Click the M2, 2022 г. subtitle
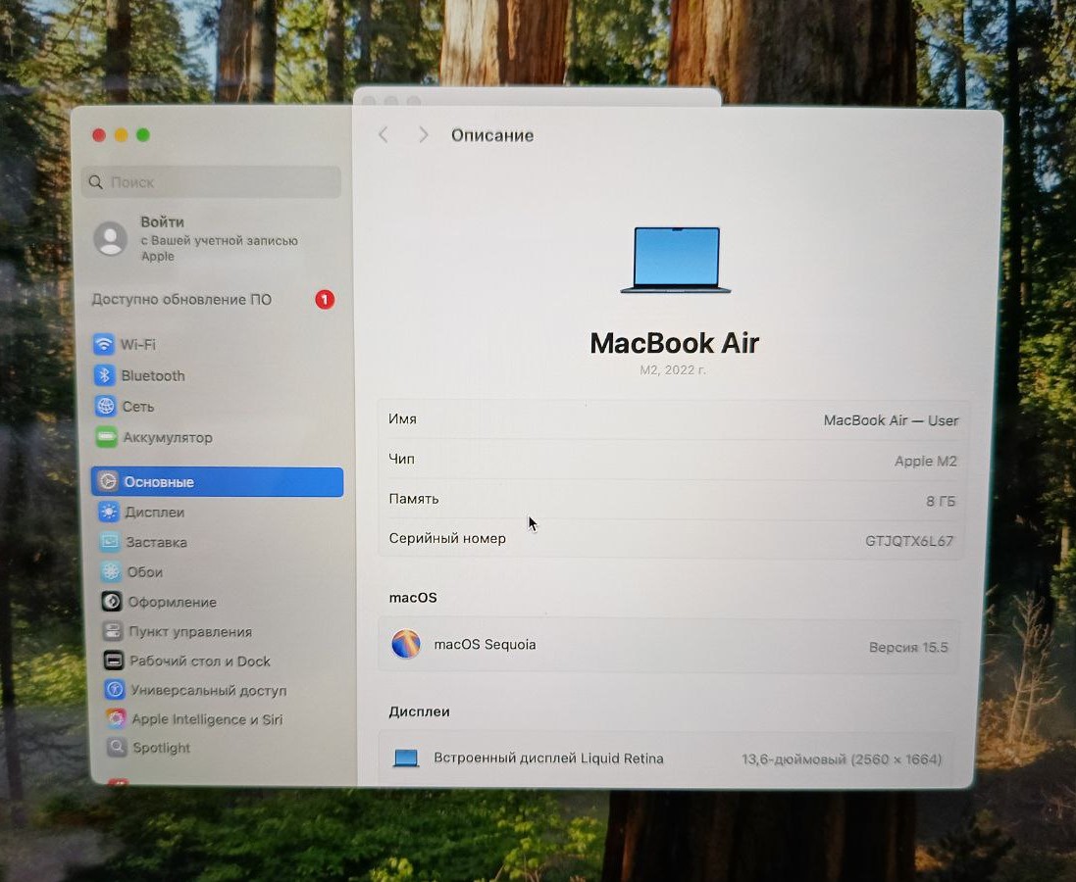1076x882 pixels. coord(673,369)
